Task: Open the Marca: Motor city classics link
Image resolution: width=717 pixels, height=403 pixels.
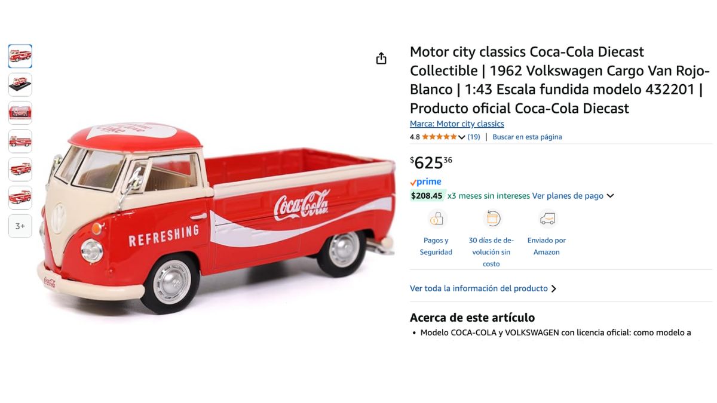Action: click(457, 124)
